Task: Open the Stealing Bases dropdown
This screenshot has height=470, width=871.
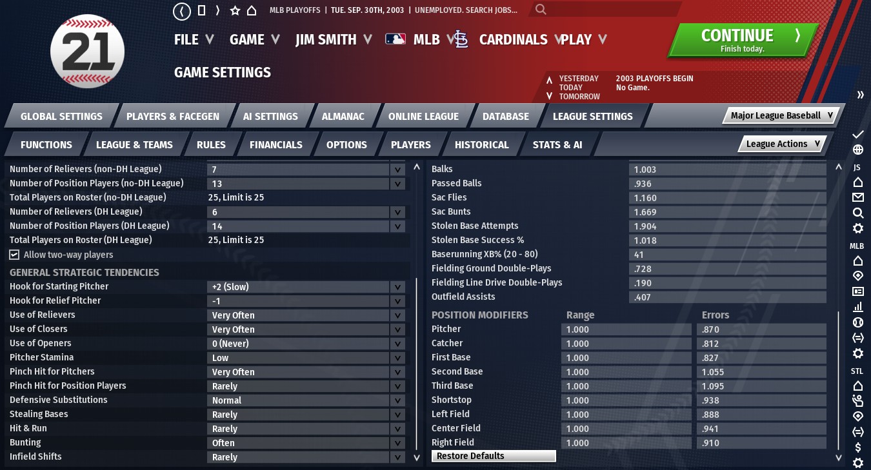Action: coord(307,415)
